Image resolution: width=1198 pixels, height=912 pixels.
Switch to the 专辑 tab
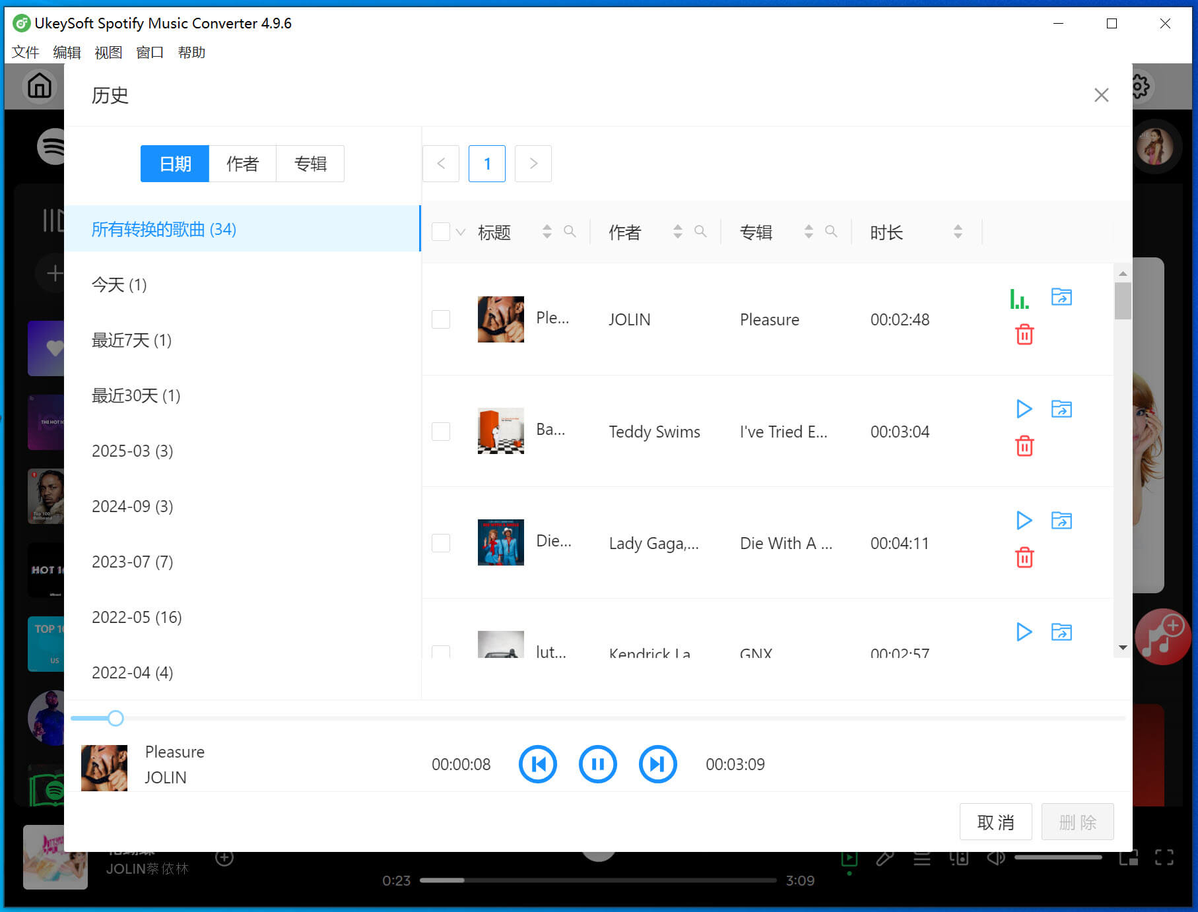[310, 164]
